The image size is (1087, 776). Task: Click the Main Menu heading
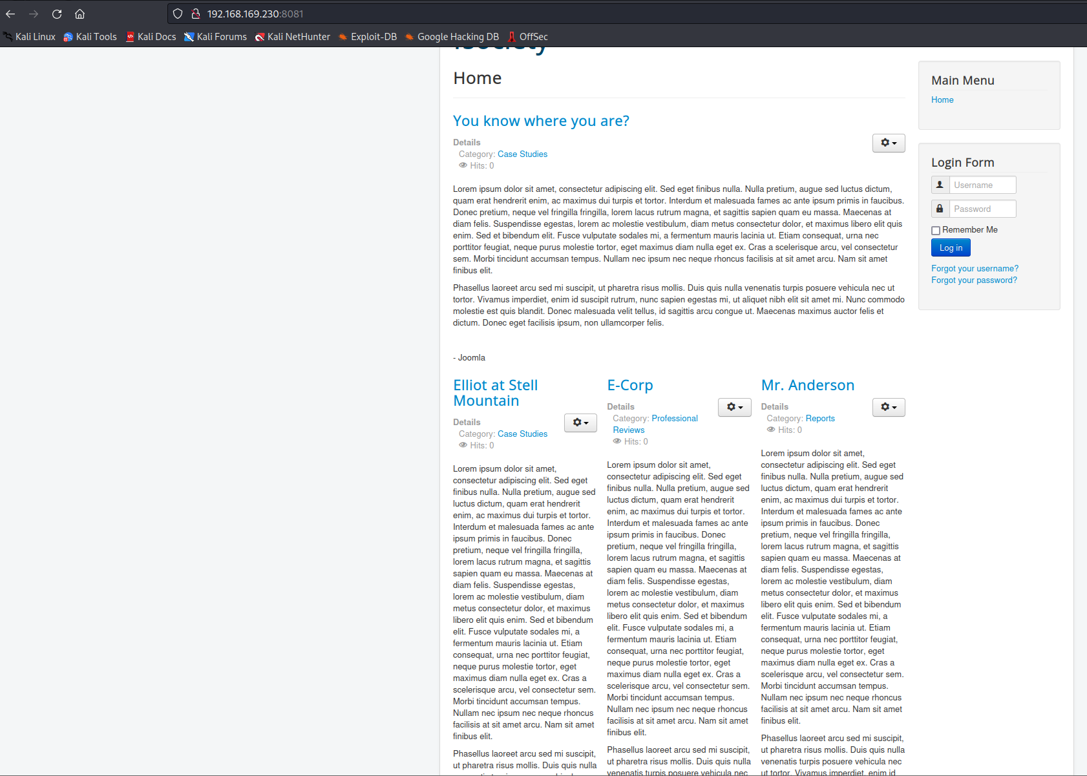(x=963, y=81)
